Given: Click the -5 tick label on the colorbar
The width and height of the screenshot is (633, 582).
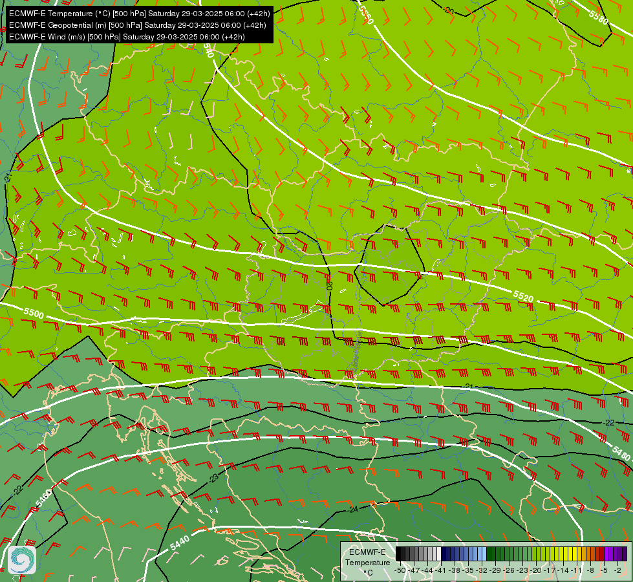Looking at the screenshot, I should pos(605,570).
